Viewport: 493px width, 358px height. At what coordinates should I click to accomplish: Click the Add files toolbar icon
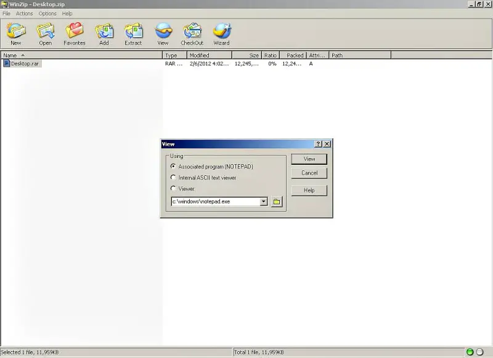[x=104, y=31]
